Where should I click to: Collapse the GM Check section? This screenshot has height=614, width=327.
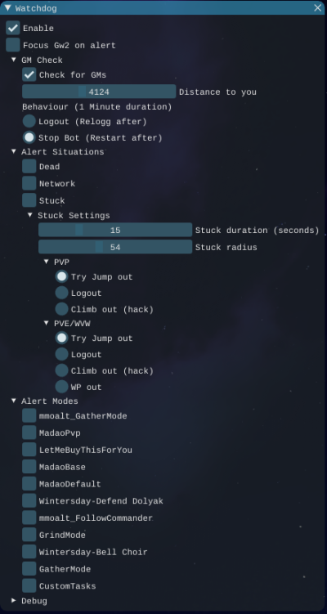click(14, 60)
